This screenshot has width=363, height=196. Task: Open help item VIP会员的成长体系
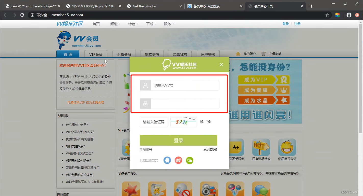pos(79,175)
